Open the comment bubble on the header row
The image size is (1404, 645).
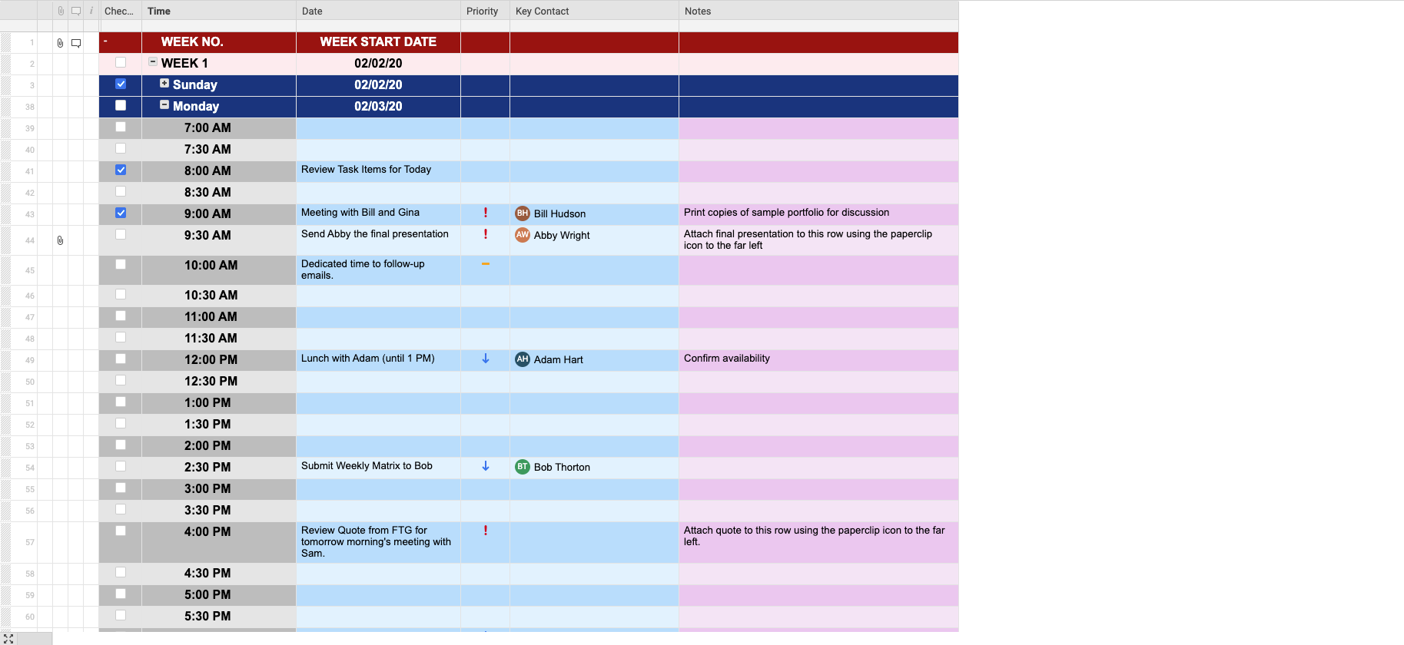point(76,43)
